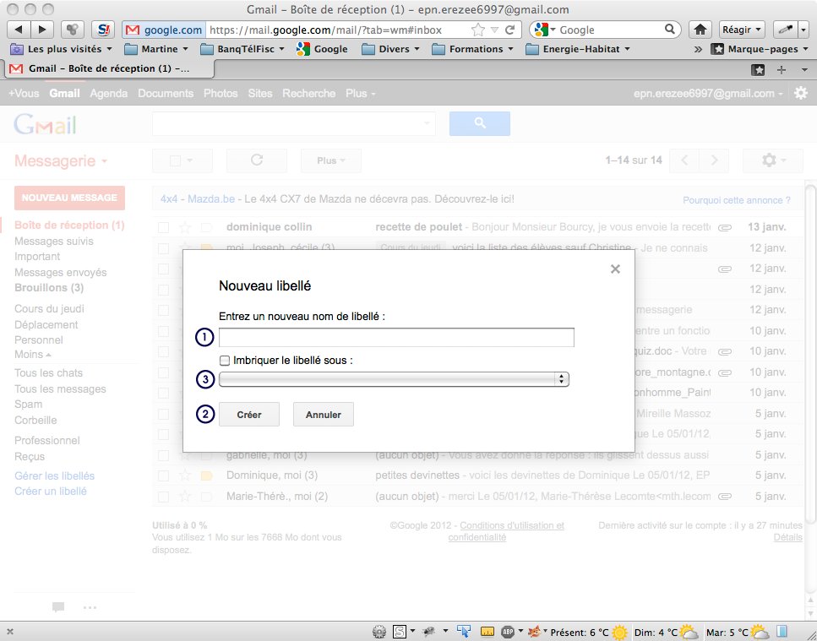Close the Nouveau libellé dialog with the X
This screenshot has width=817, height=641.
(615, 269)
